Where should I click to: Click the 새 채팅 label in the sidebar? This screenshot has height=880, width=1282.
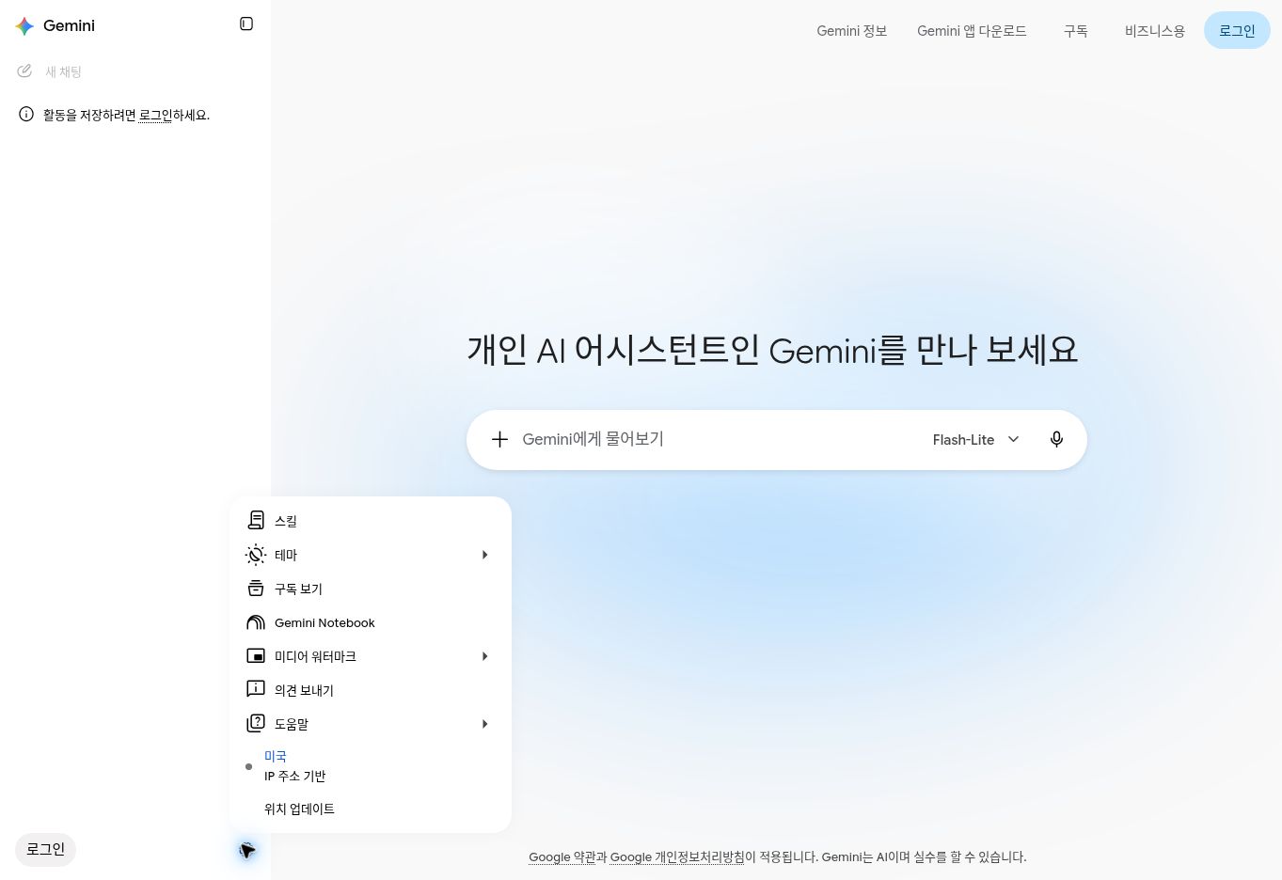tap(64, 71)
